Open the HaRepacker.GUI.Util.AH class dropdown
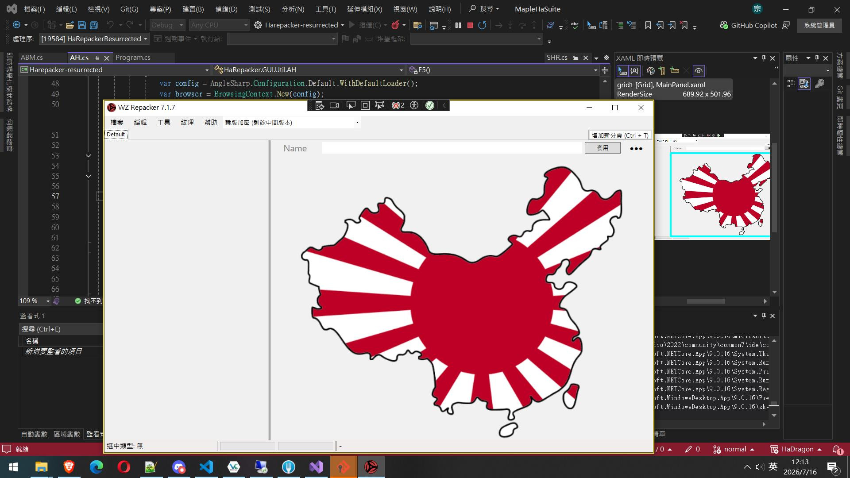This screenshot has height=478, width=850. 309,70
